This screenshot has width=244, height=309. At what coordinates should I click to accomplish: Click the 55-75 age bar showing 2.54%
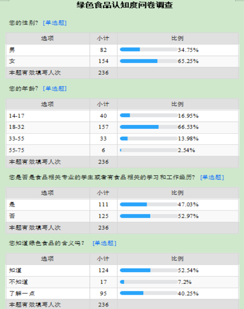(x=149, y=150)
